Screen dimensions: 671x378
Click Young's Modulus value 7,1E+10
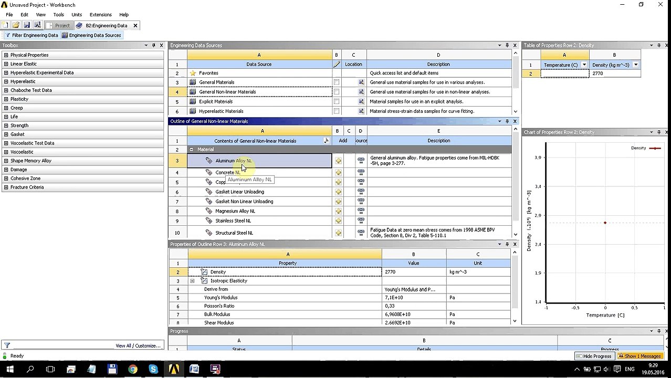pos(414,298)
